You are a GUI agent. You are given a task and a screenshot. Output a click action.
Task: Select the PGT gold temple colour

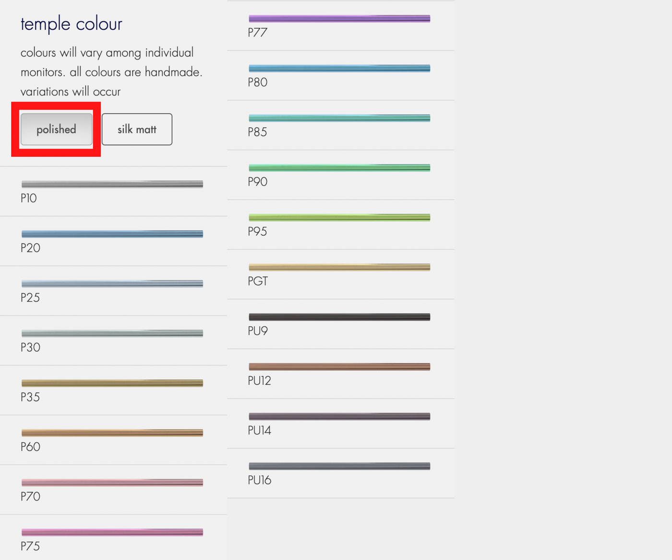[339, 267]
